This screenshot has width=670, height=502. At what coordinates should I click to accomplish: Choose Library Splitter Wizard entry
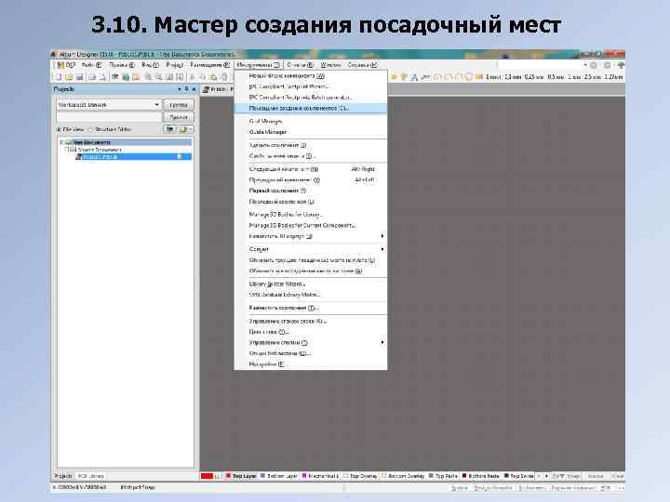(x=311, y=284)
